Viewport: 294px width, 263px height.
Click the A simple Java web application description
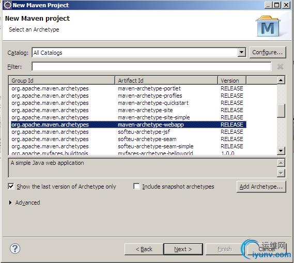coord(47,163)
